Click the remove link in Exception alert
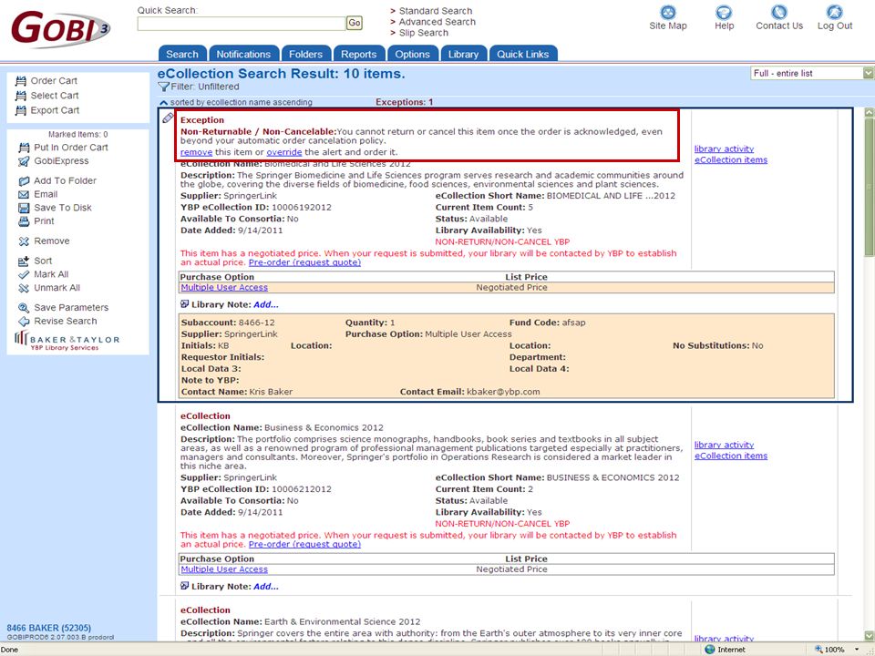The width and height of the screenshot is (875, 656). coord(197,152)
